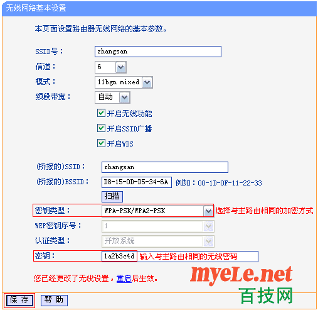Click the 无线网络基本设置 header title
The width and height of the screenshot is (318, 310).
click(x=36, y=8)
